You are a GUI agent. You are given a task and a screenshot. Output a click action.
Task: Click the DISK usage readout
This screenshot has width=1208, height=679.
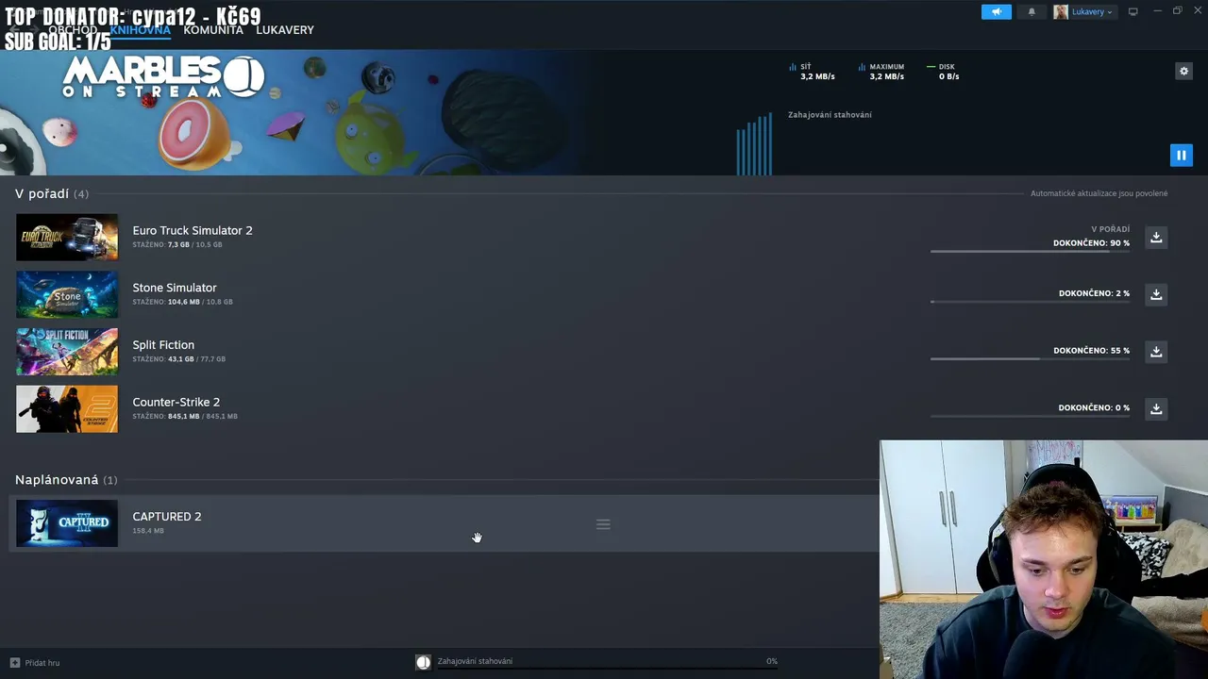click(x=944, y=72)
